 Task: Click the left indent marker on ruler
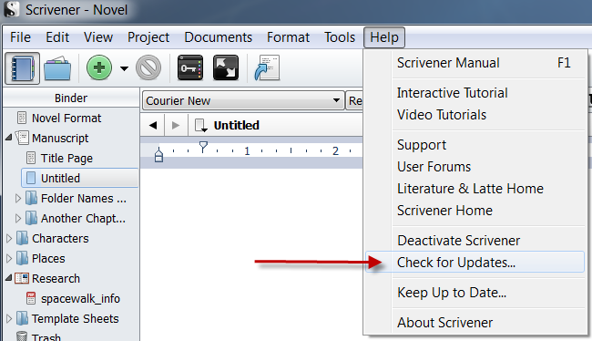[x=159, y=155]
